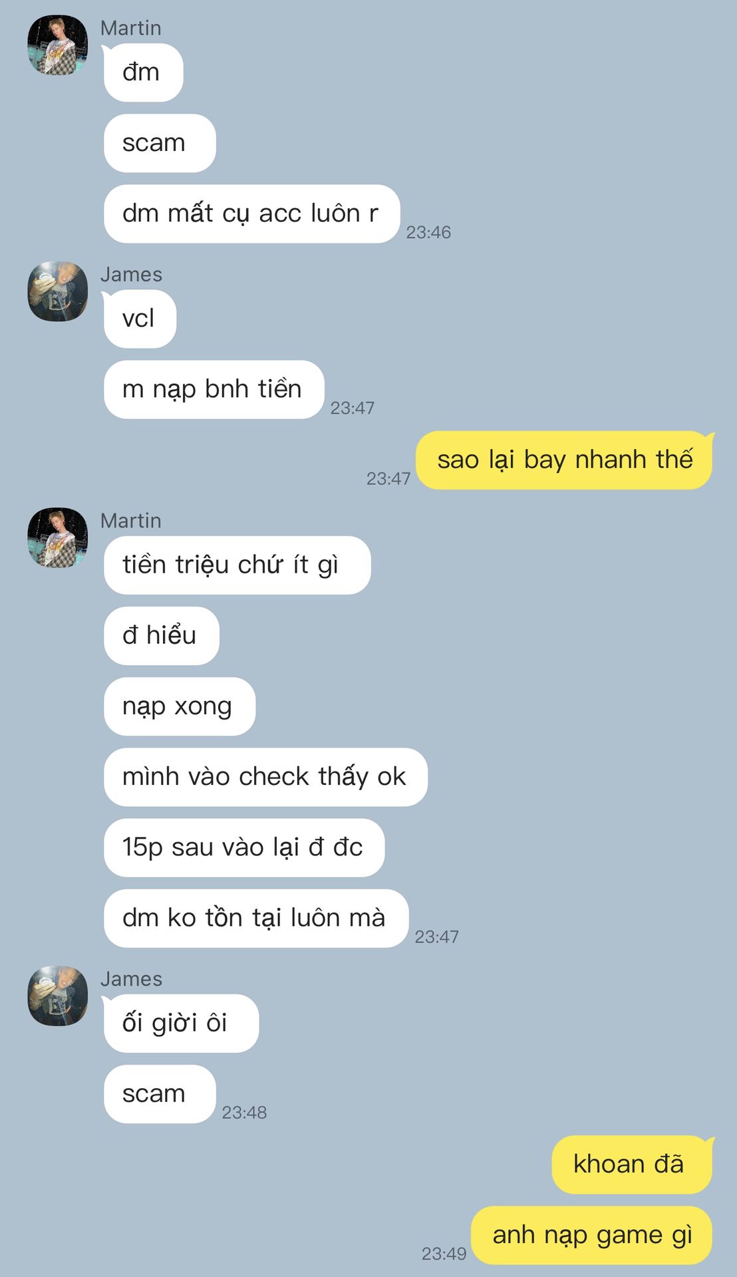Tap James's avatar beside 'ối giời ôi'
This screenshot has width=737, height=1277.
point(57,996)
